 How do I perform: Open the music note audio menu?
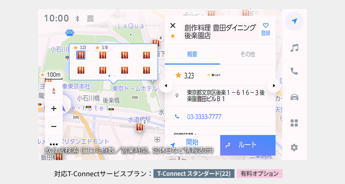(x=294, y=48)
